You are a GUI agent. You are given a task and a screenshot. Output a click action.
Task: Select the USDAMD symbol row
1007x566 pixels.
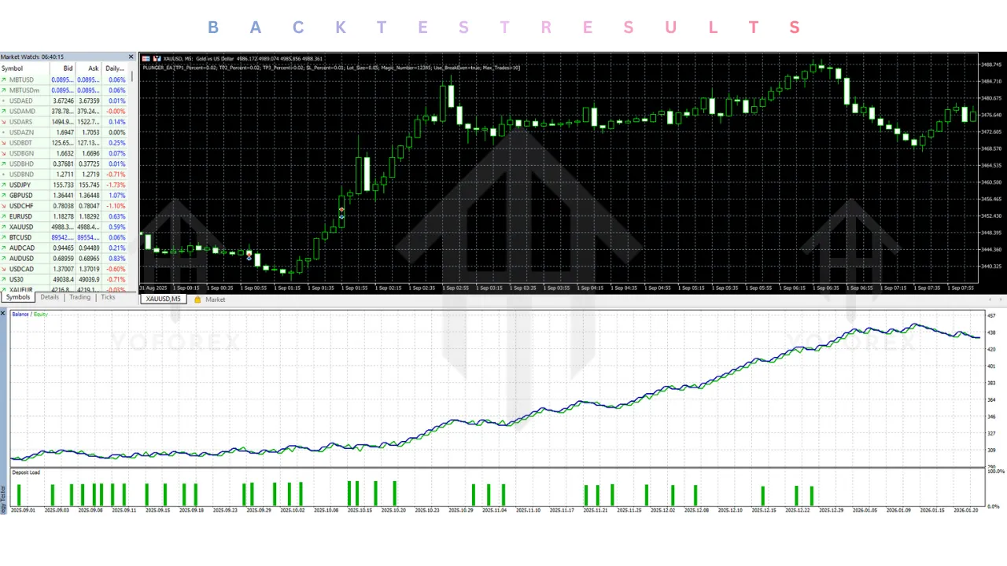click(x=65, y=112)
